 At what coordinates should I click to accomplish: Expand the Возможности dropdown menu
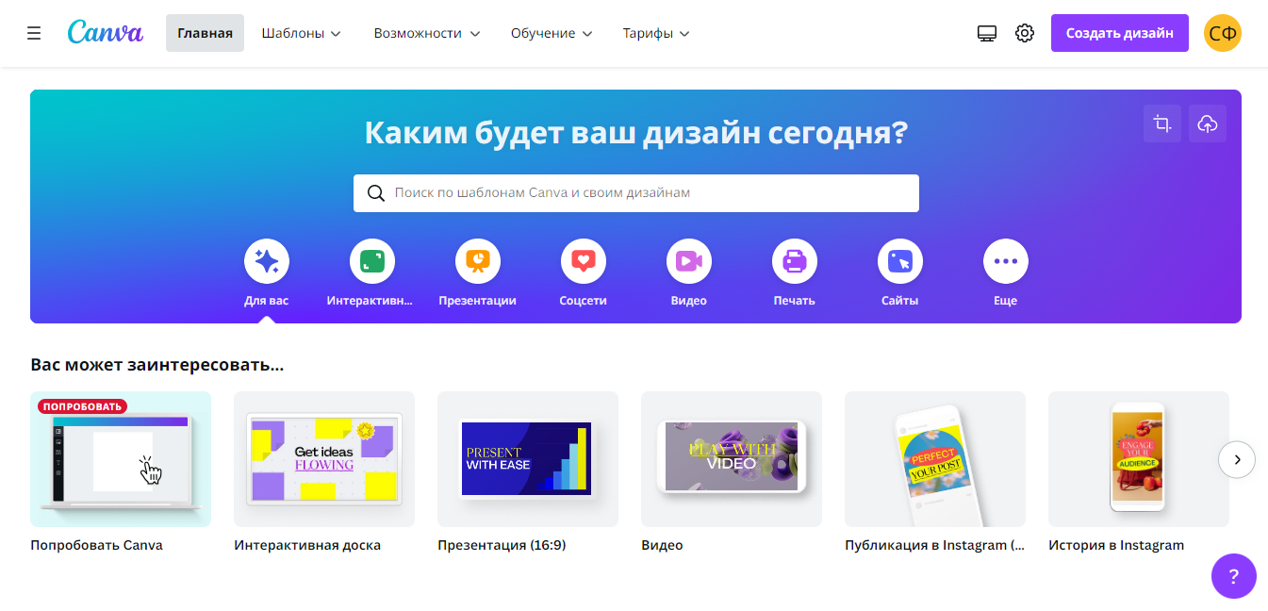[x=426, y=33]
